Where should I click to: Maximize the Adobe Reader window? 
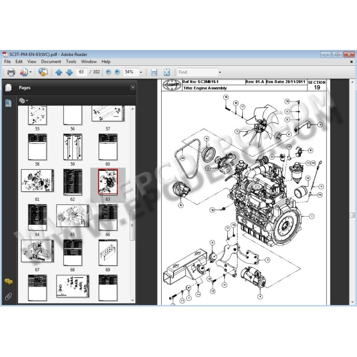click(x=338, y=55)
